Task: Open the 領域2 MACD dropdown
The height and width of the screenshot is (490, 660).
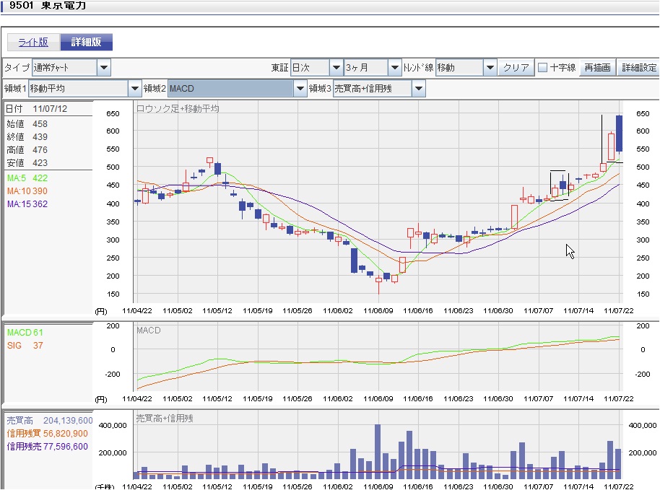Action: [x=301, y=89]
